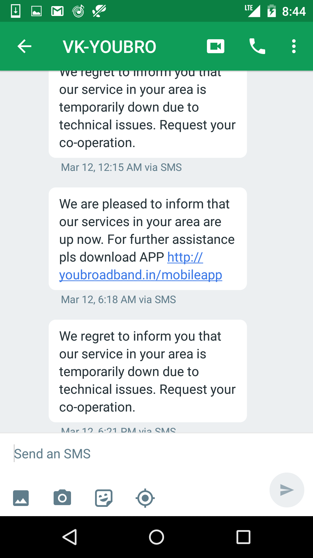The image size is (313, 558).
Task: Open the youbroadband.in/mobileapp link
Action: [x=141, y=275]
